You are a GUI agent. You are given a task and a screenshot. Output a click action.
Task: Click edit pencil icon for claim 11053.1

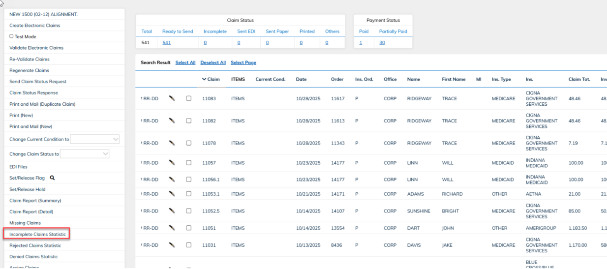pos(172,194)
